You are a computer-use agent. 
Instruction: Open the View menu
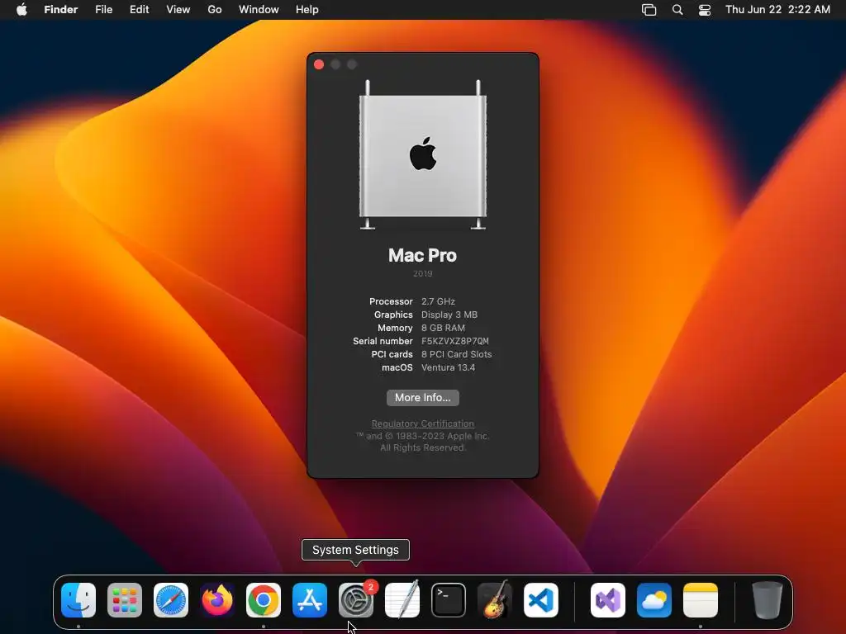pyautogui.click(x=178, y=10)
